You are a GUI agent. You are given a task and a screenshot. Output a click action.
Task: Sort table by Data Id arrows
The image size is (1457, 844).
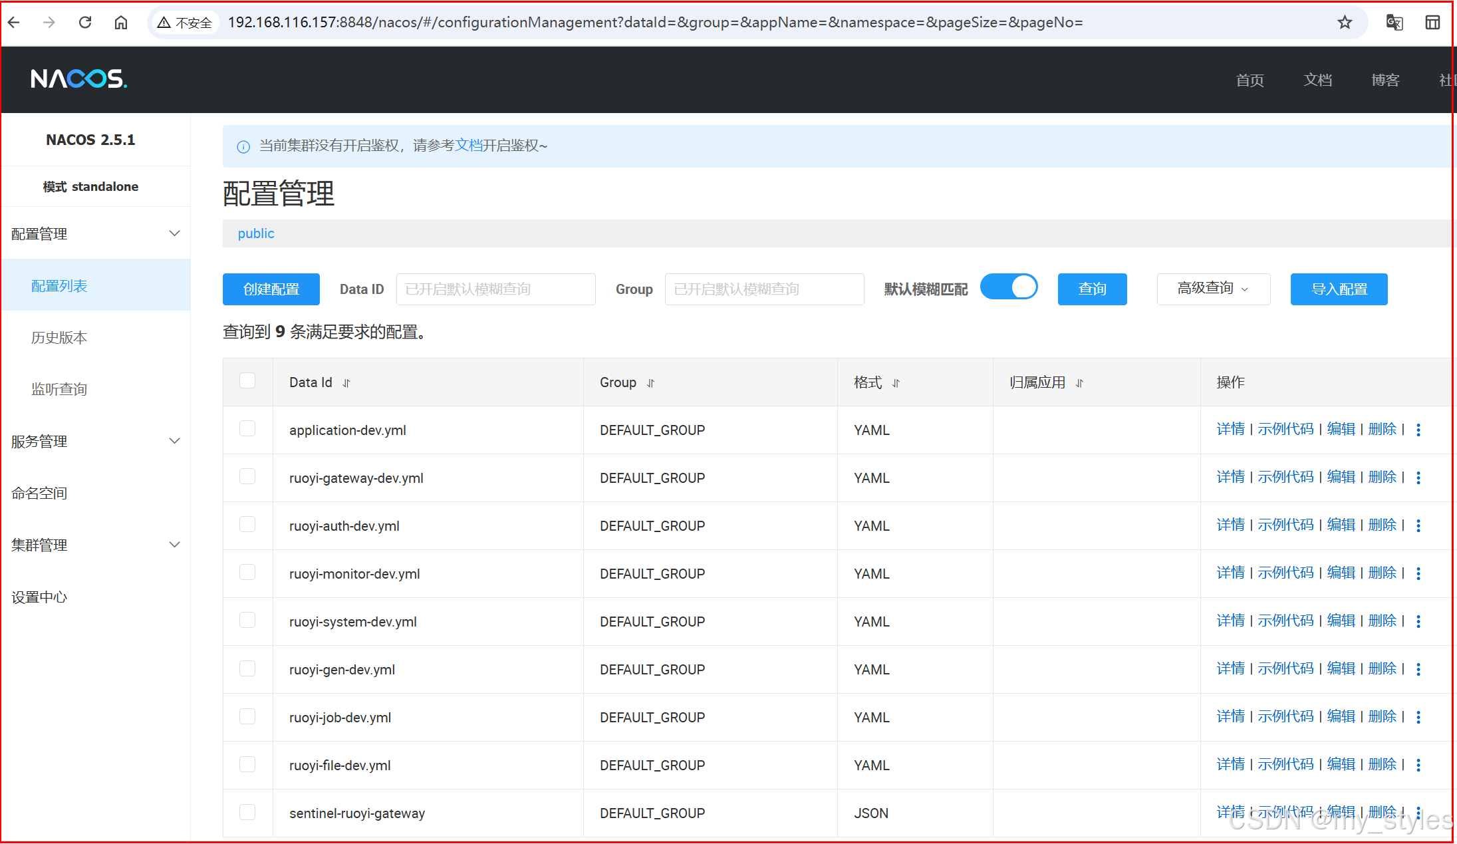click(x=346, y=383)
